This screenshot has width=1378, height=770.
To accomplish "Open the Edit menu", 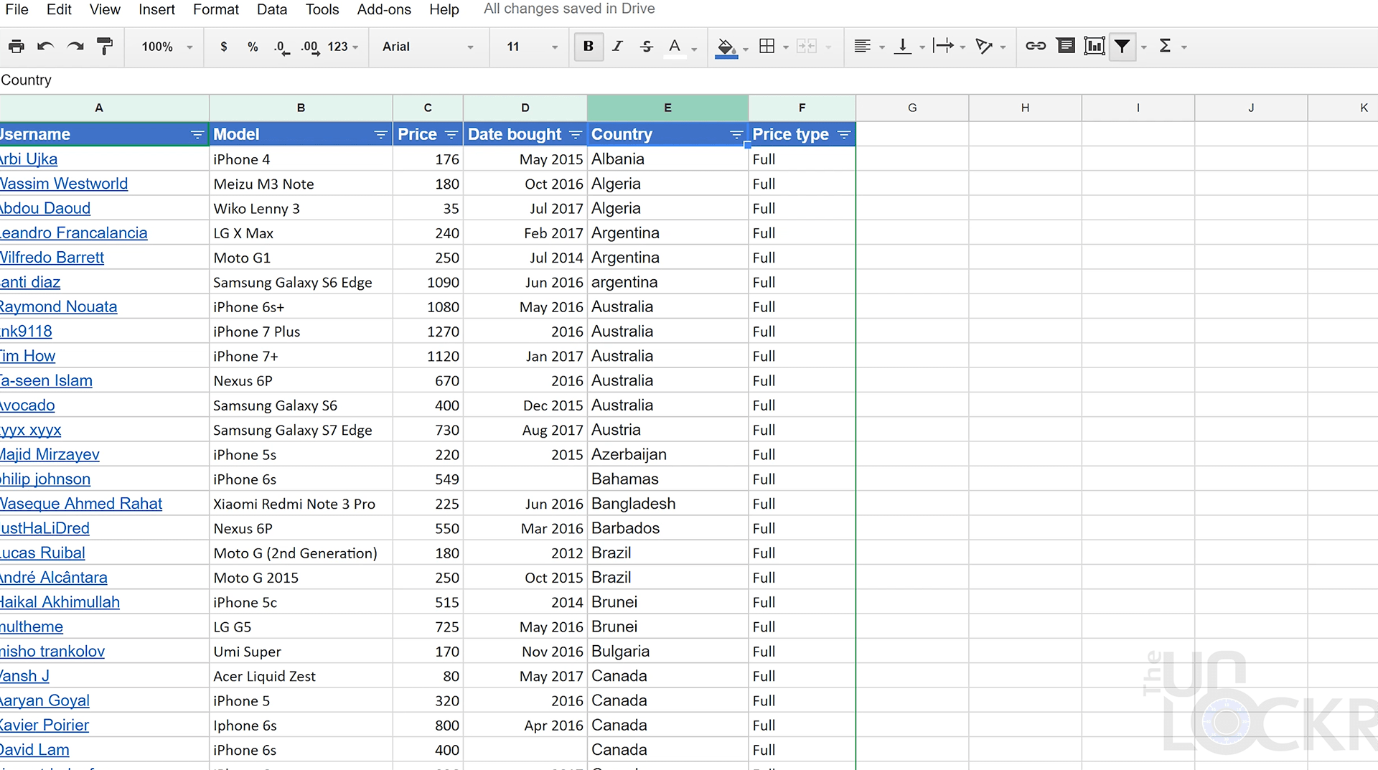I will click(59, 9).
